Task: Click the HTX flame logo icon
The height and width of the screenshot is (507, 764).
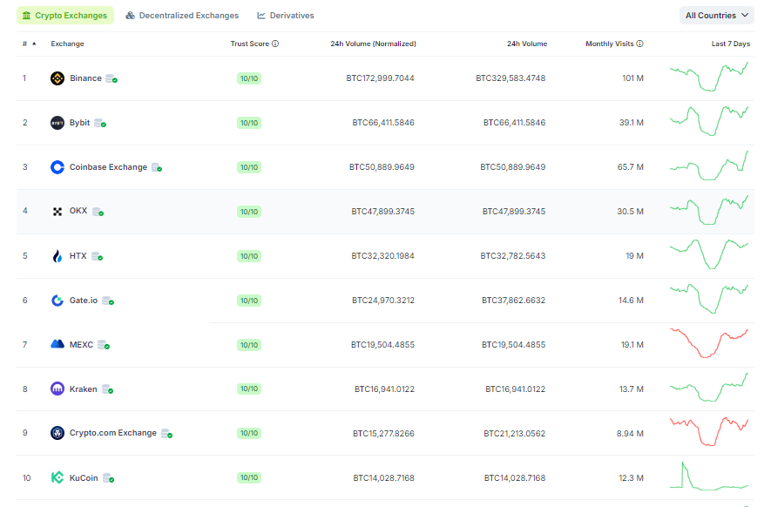Action: tap(57, 256)
